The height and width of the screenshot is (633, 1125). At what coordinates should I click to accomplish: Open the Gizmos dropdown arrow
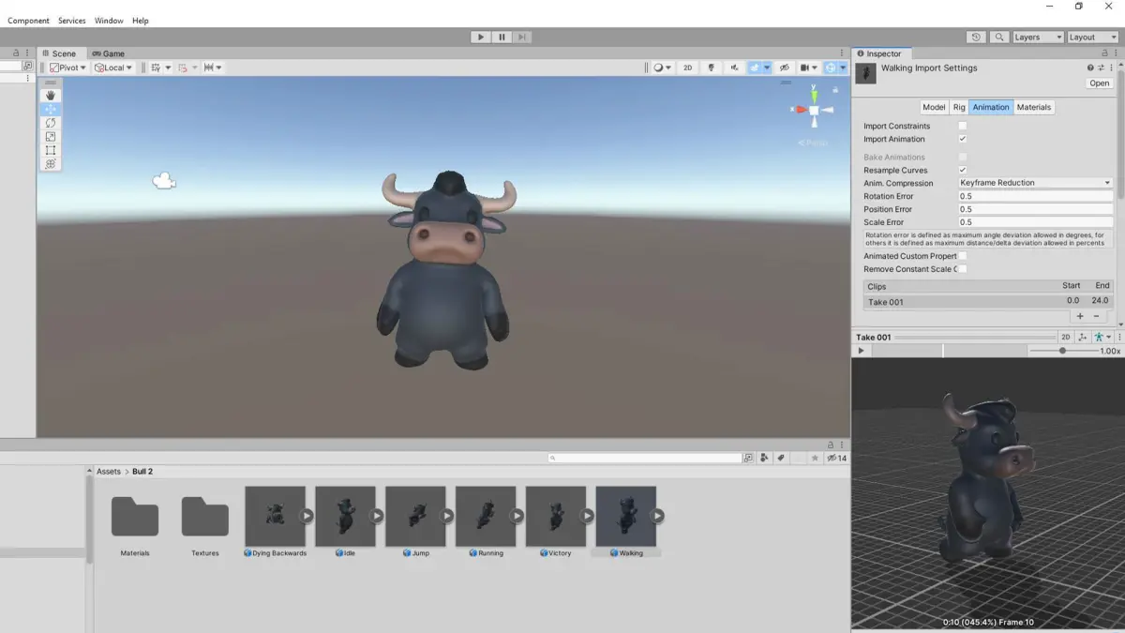pos(843,68)
